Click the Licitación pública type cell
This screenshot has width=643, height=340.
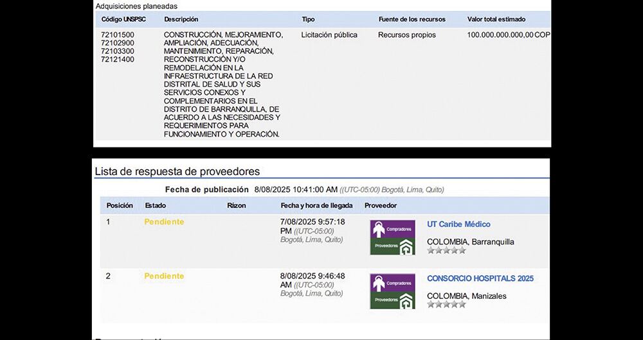coord(329,35)
